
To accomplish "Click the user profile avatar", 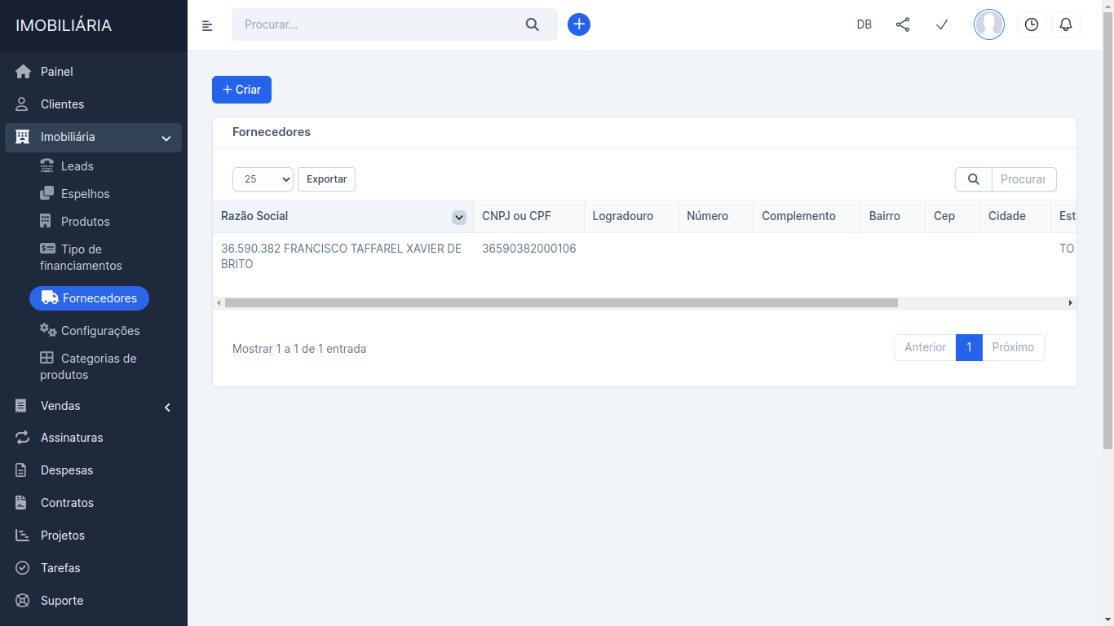I will (x=989, y=24).
